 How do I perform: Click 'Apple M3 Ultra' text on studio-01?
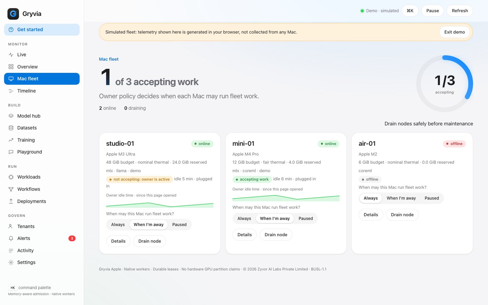pos(121,154)
